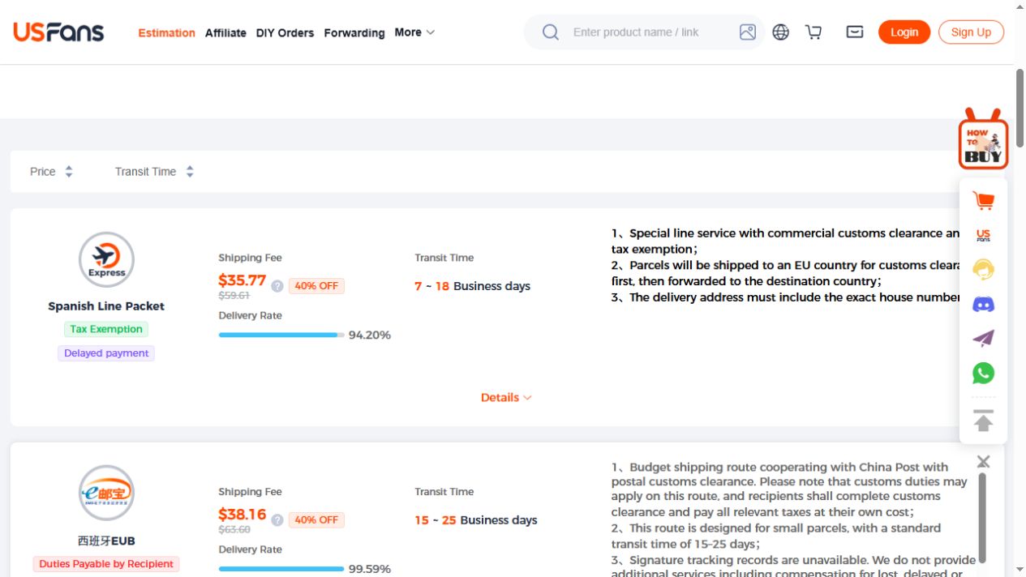Jump back to top arrow icon

pyautogui.click(x=983, y=421)
